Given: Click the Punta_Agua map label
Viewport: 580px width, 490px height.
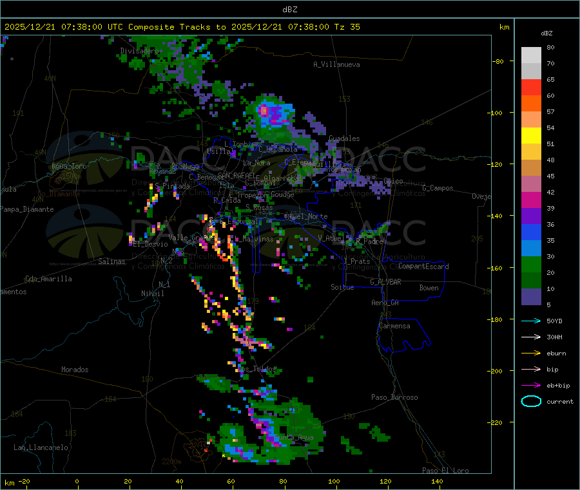Looking at the screenshot, I should 294,437.
